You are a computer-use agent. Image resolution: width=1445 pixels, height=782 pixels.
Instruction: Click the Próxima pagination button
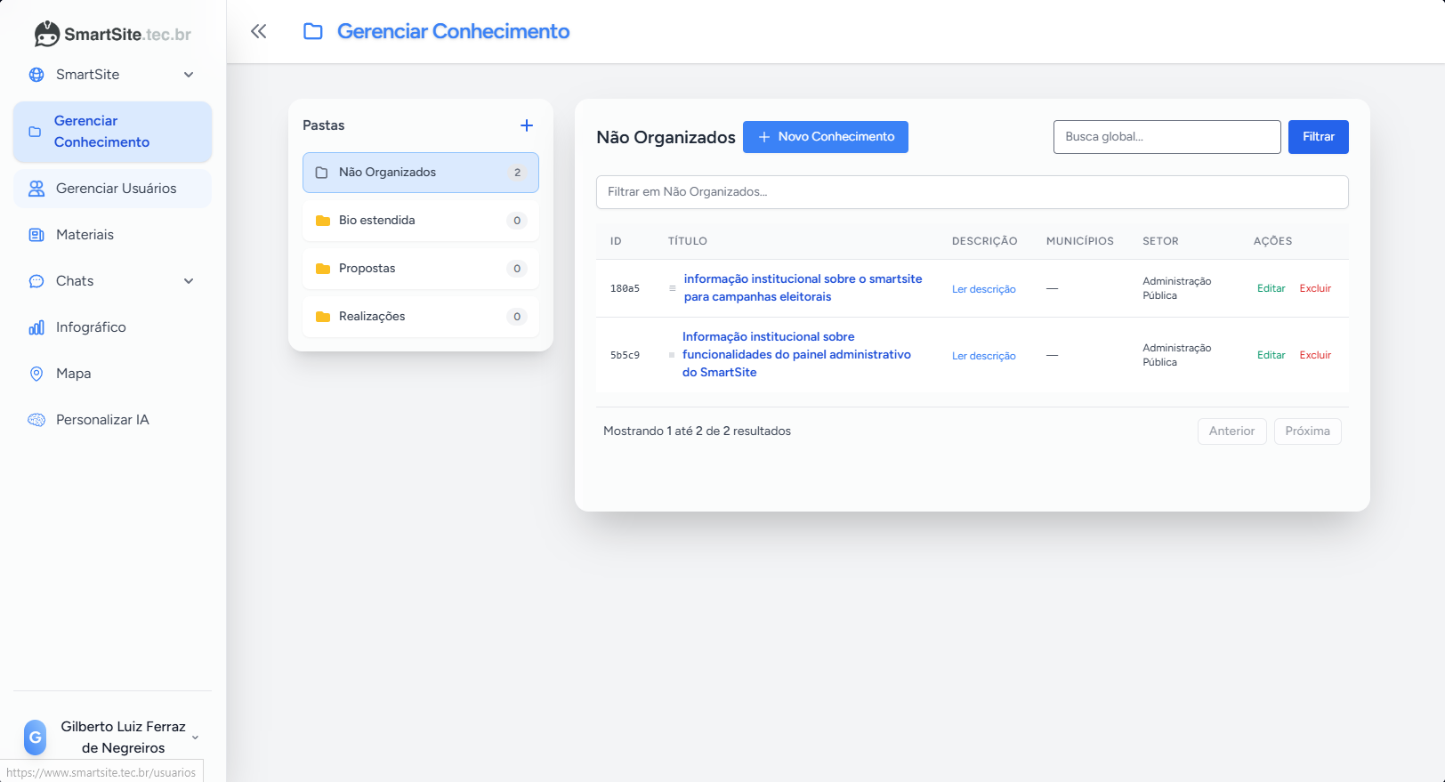click(x=1307, y=431)
